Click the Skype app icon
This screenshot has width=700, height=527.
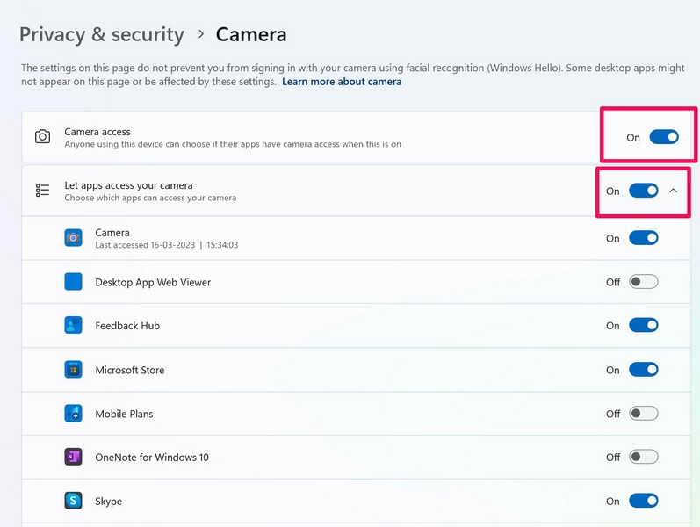point(74,502)
